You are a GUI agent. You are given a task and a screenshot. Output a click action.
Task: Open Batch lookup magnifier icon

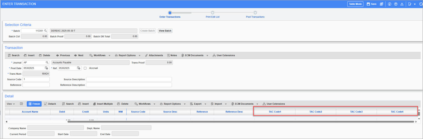pyautogui.click(x=46, y=31)
